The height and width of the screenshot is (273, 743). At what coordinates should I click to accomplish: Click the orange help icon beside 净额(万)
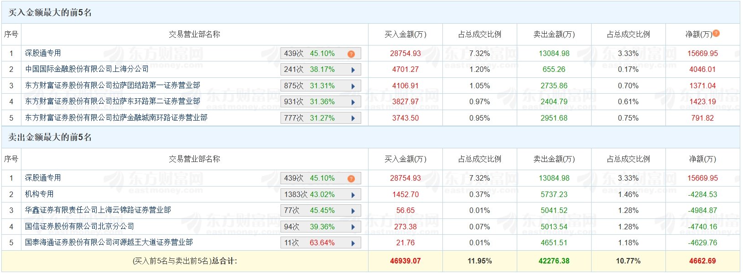click(x=716, y=33)
